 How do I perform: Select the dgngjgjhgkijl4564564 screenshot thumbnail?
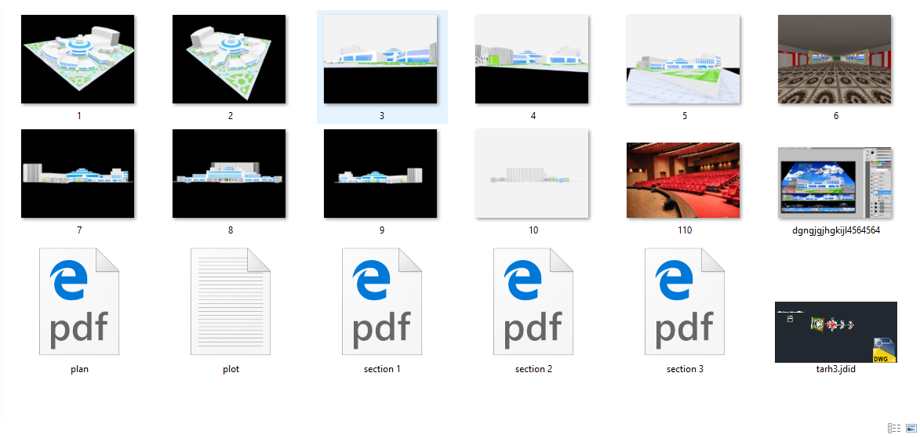[x=835, y=182]
